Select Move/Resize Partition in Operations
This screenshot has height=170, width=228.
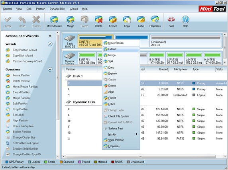click(25, 87)
